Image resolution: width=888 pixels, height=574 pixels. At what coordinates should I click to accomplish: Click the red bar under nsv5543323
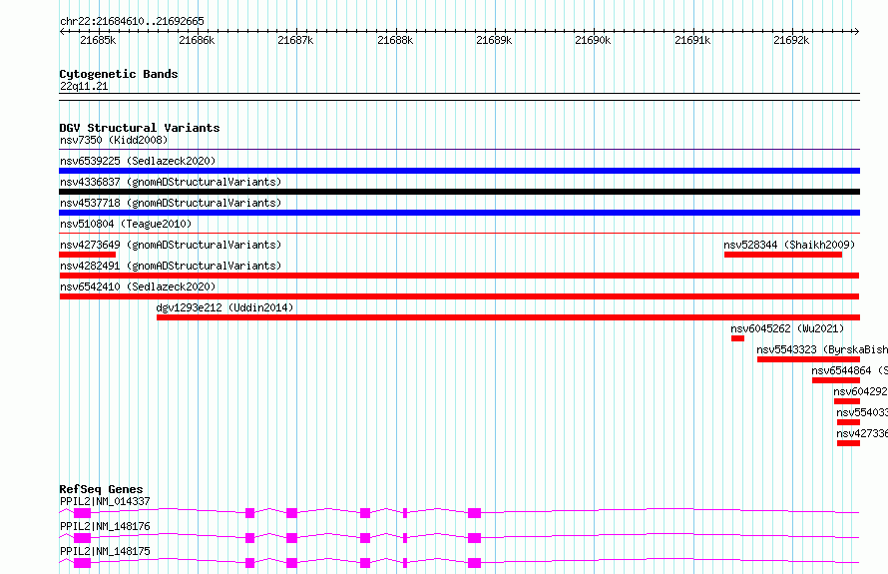[x=809, y=359]
